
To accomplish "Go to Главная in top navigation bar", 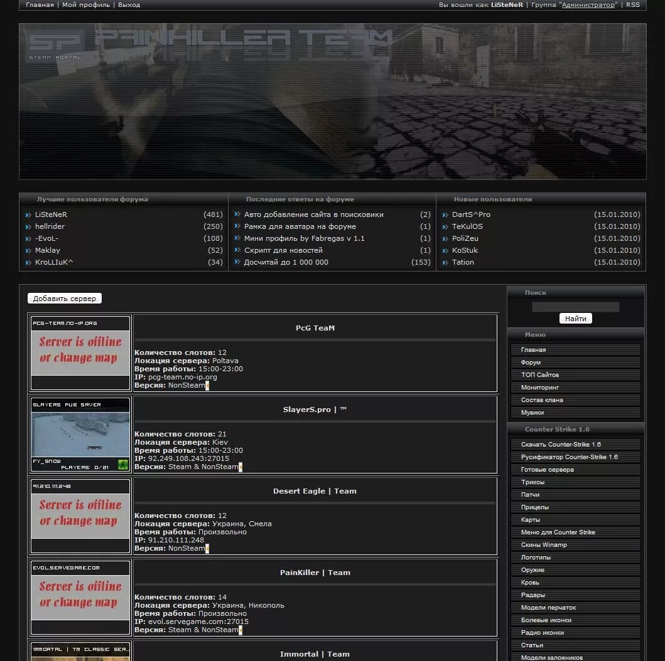I will tap(40, 4).
